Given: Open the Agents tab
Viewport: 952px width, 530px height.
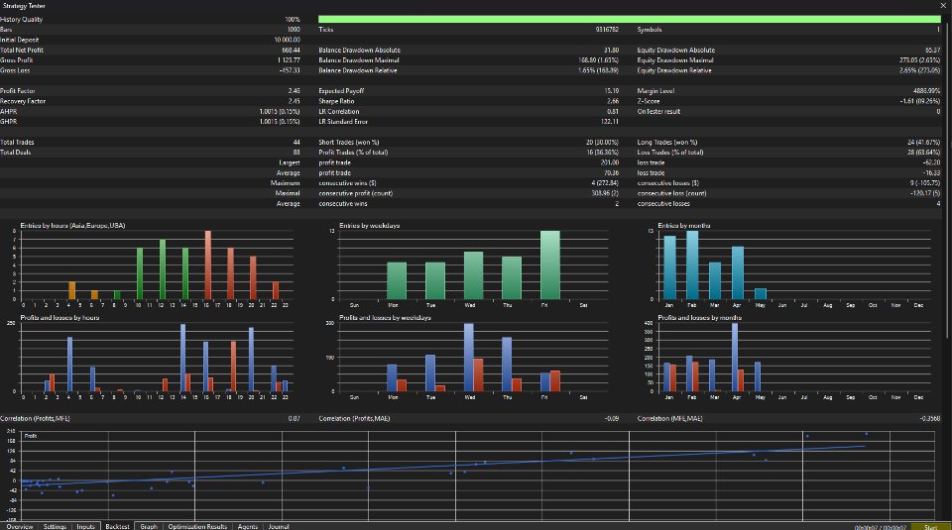Looking at the screenshot, I should tap(247, 526).
